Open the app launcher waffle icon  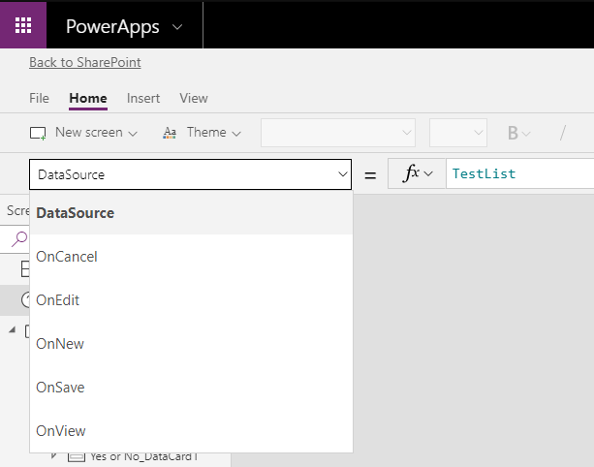[x=23, y=25]
